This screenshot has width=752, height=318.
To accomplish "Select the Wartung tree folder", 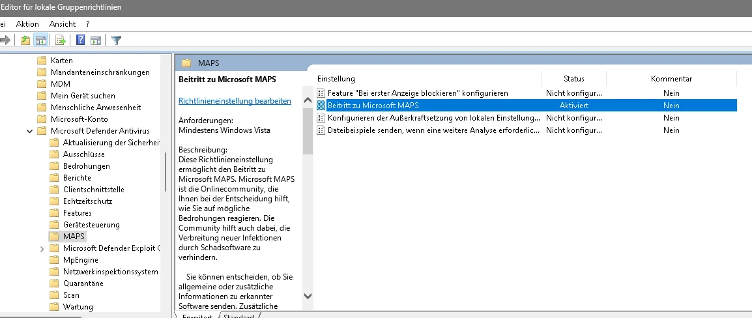I will point(78,307).
